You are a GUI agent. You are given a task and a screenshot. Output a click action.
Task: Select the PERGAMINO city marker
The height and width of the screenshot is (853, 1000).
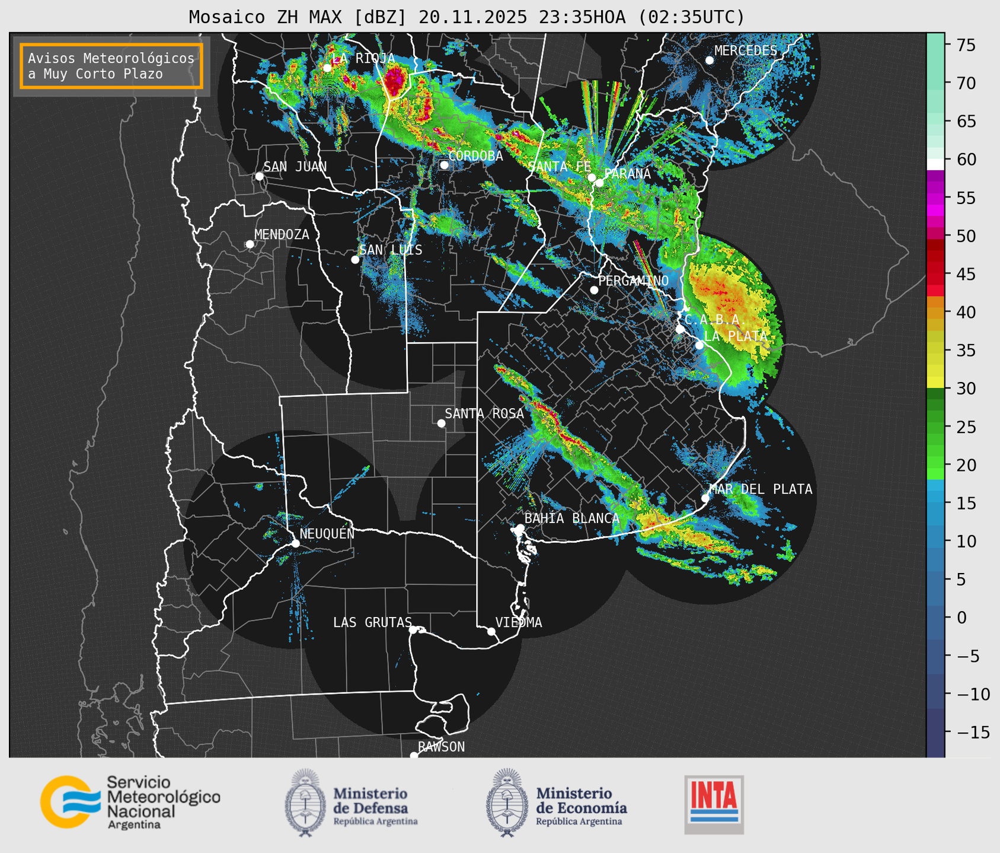[x=594, y=290]
